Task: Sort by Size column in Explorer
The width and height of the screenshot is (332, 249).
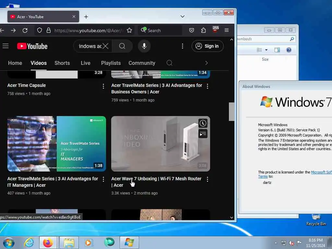Action: click(265, 59)
